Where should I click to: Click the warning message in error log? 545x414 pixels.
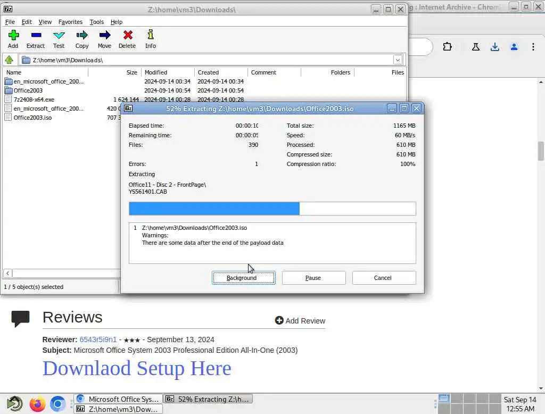(x=212, y=243)
